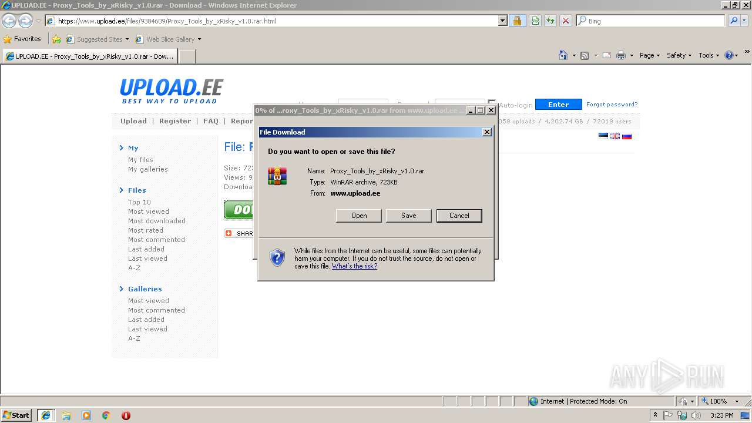Open the address bar history dropdown

click(x=503, y=21)
